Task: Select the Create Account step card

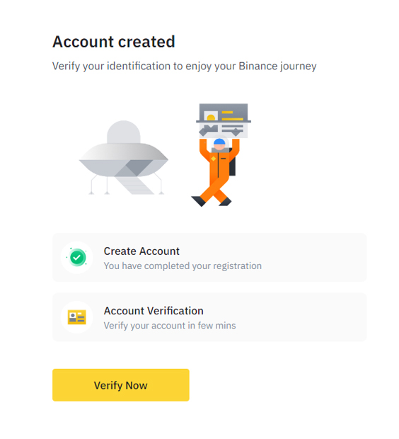Action: coord(209,257)
